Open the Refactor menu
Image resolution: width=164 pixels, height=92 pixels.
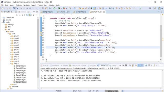19,5
